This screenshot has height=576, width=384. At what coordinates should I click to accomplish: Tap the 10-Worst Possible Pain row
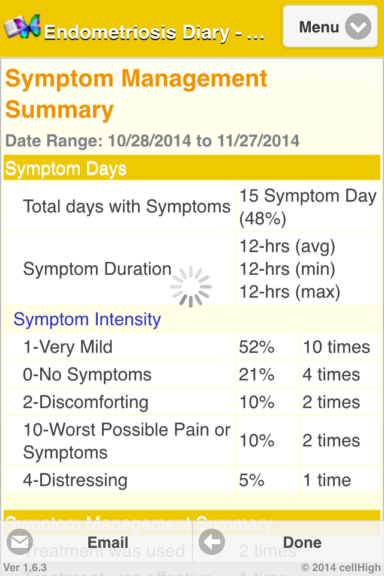point(127,441)
